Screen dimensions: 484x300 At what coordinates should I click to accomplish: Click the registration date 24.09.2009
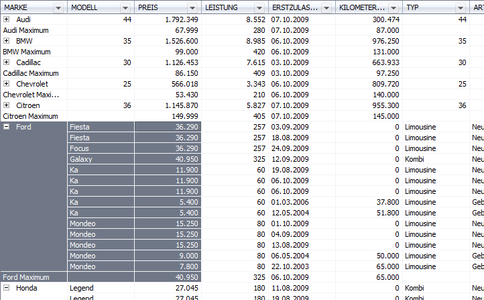point(290,148)
